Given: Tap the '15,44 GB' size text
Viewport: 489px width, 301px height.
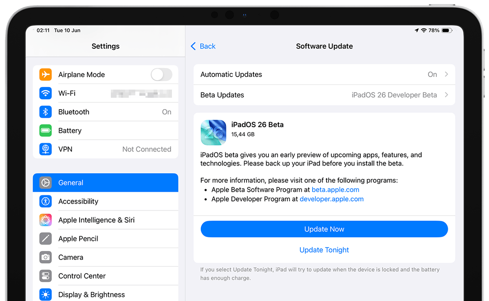Looking at the screenshot, I should click(x=243, y=134).
